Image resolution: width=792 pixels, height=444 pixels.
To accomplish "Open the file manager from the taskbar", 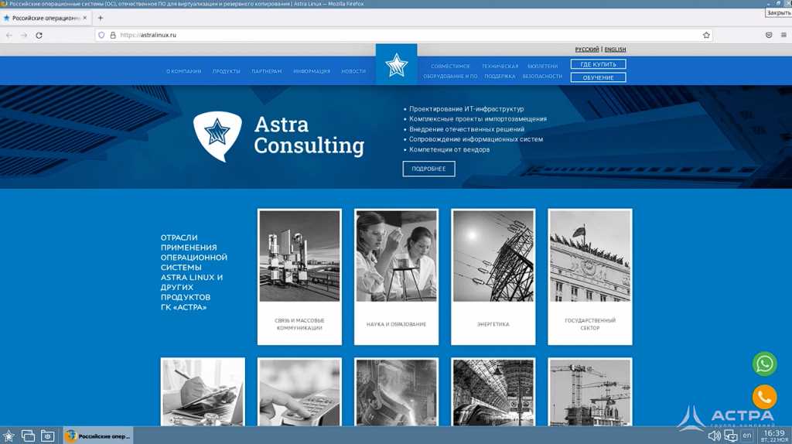I will point(47,436).
